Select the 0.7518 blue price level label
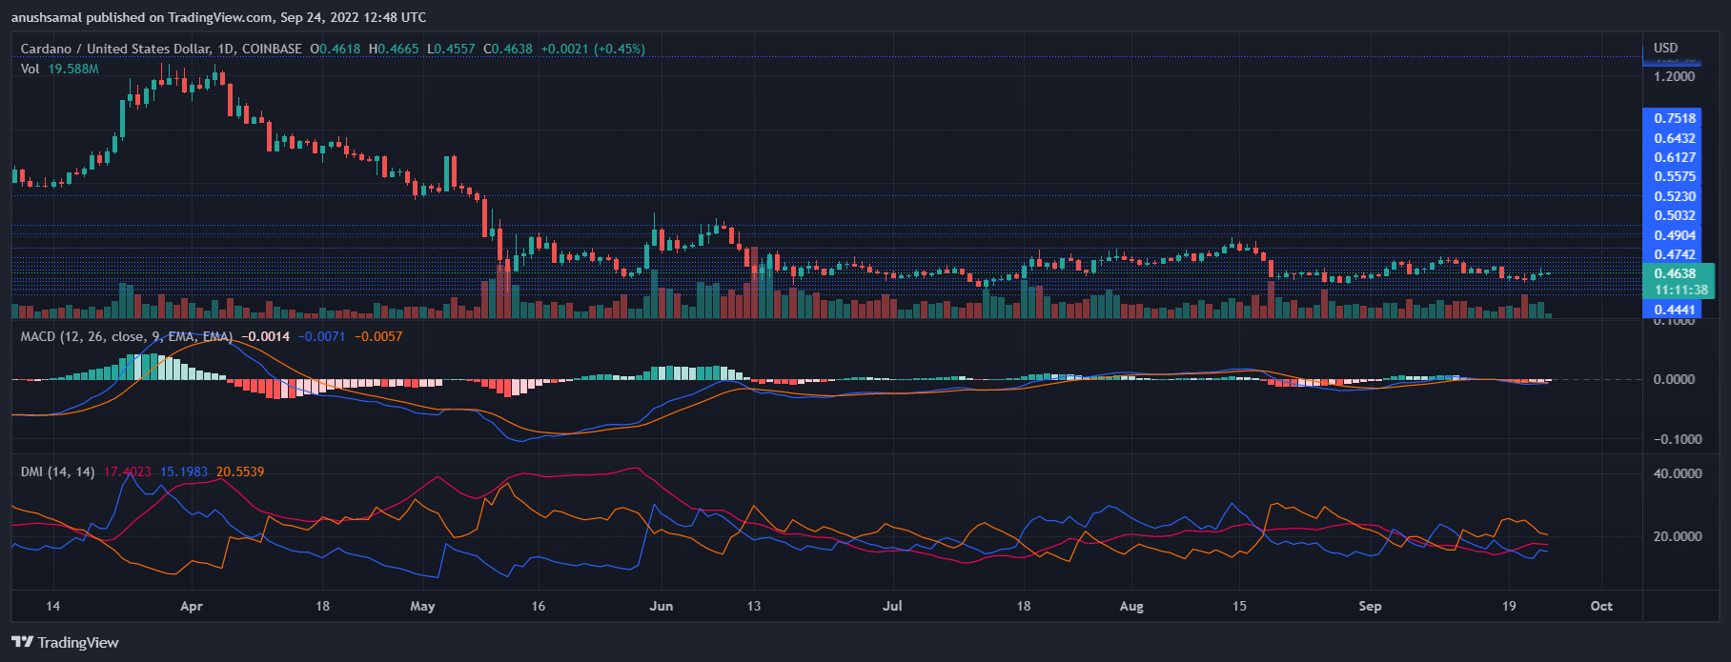 pos(1675,118)
